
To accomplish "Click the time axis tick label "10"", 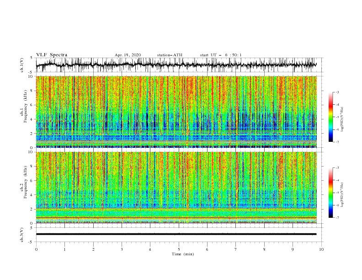I will (321, 249).
